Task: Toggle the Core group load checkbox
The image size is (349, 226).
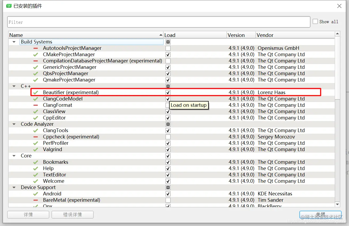Action: (x=168, y=156)
